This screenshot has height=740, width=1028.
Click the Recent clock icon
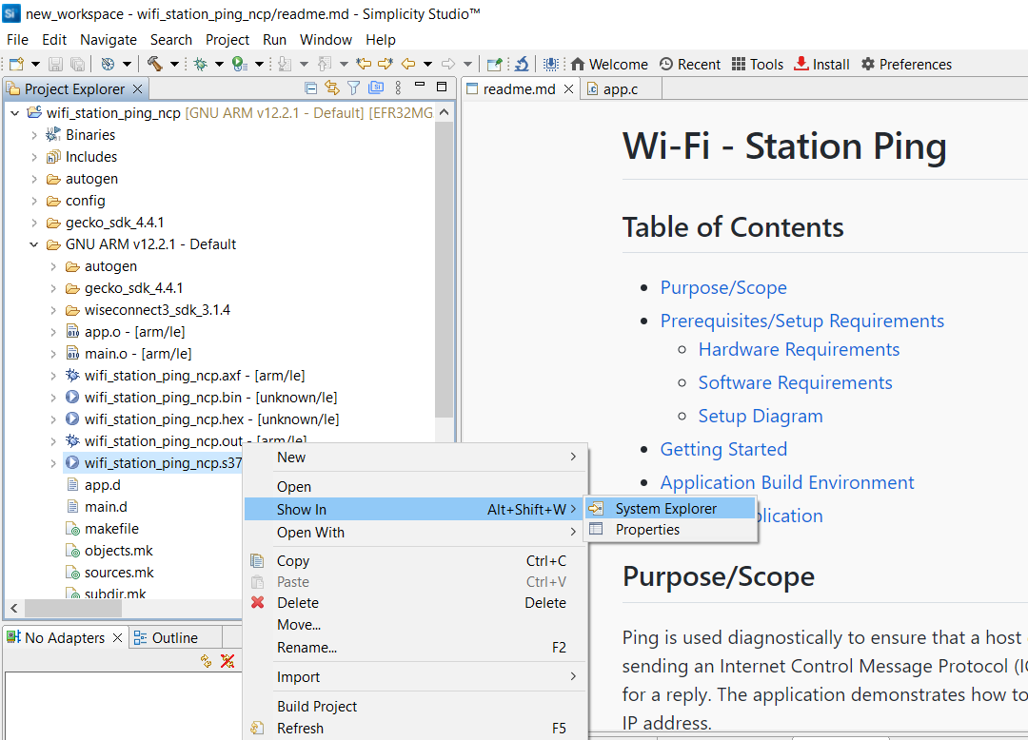coord(666,64)
